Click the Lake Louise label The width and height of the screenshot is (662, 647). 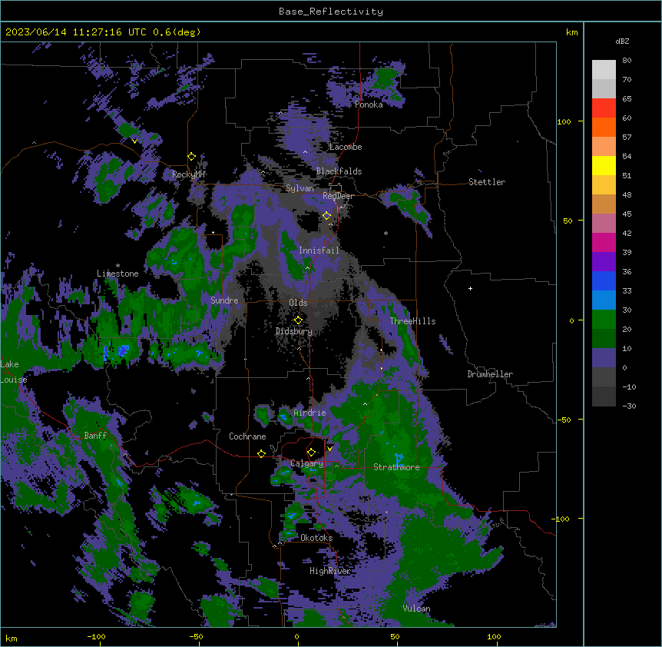[x=12, y=372]
